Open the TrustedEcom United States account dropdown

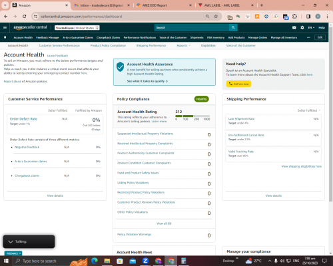pyautogui.click(x=77, y=28)
